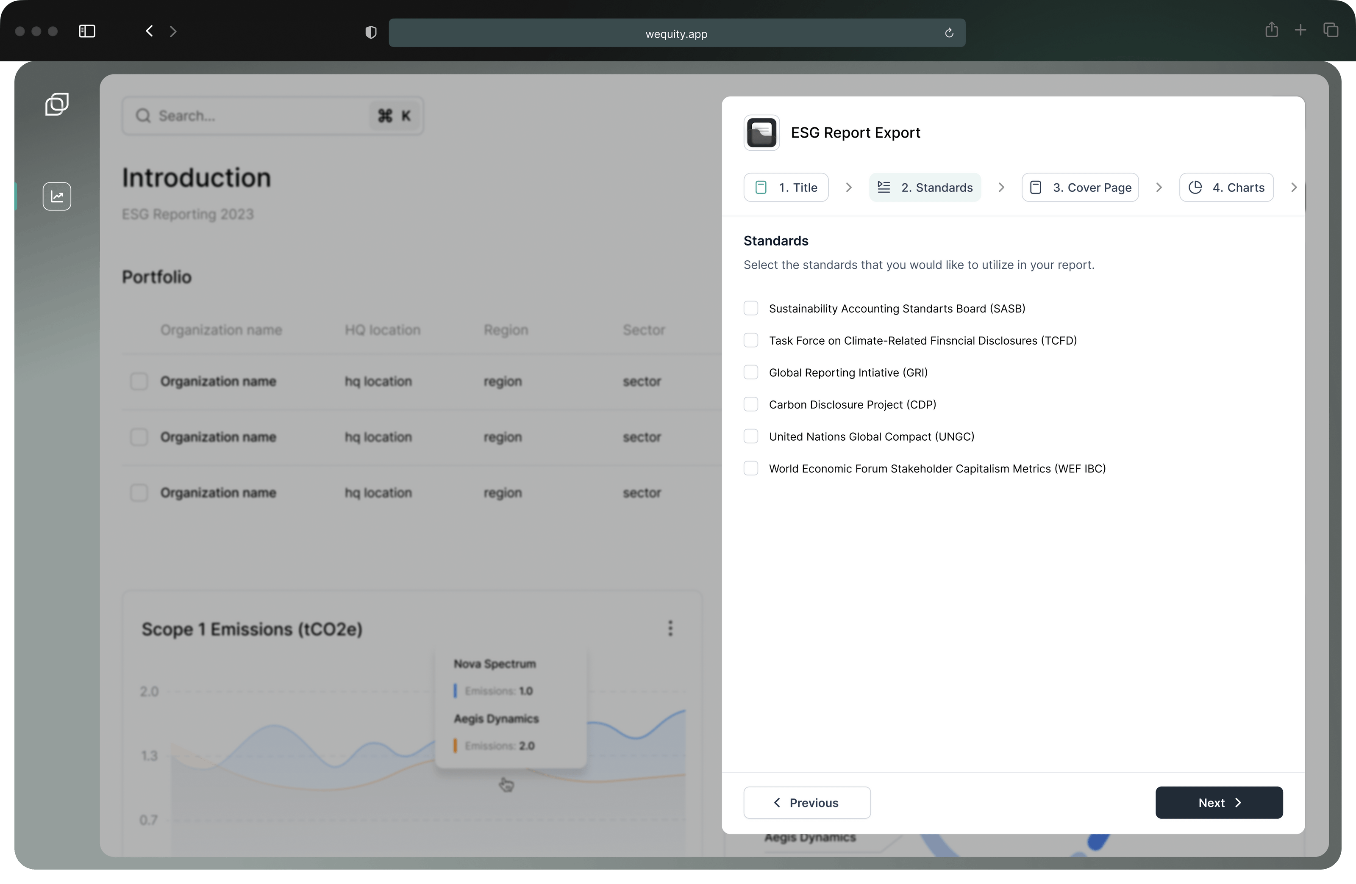Click the stacked squares logo in sidebar
This screenshot has height=884, width=1356.
57,104
